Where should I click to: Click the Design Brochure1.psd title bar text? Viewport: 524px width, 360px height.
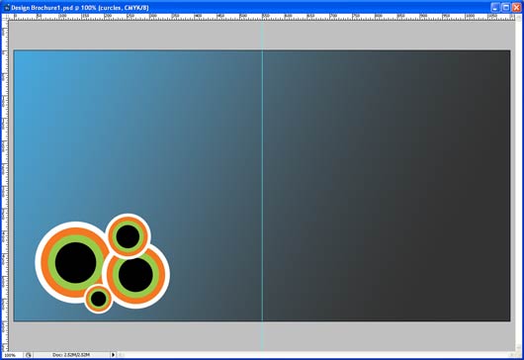pyautogui.click(x=80, y=8)
